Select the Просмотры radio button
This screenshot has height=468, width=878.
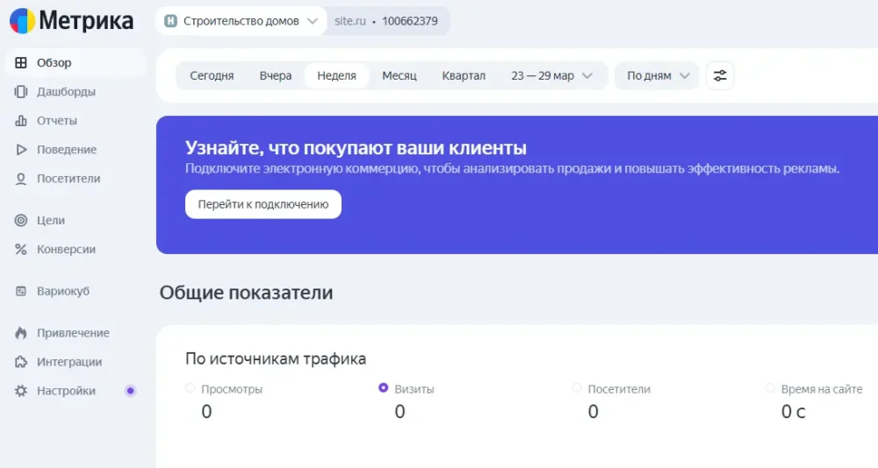point(191,388)
